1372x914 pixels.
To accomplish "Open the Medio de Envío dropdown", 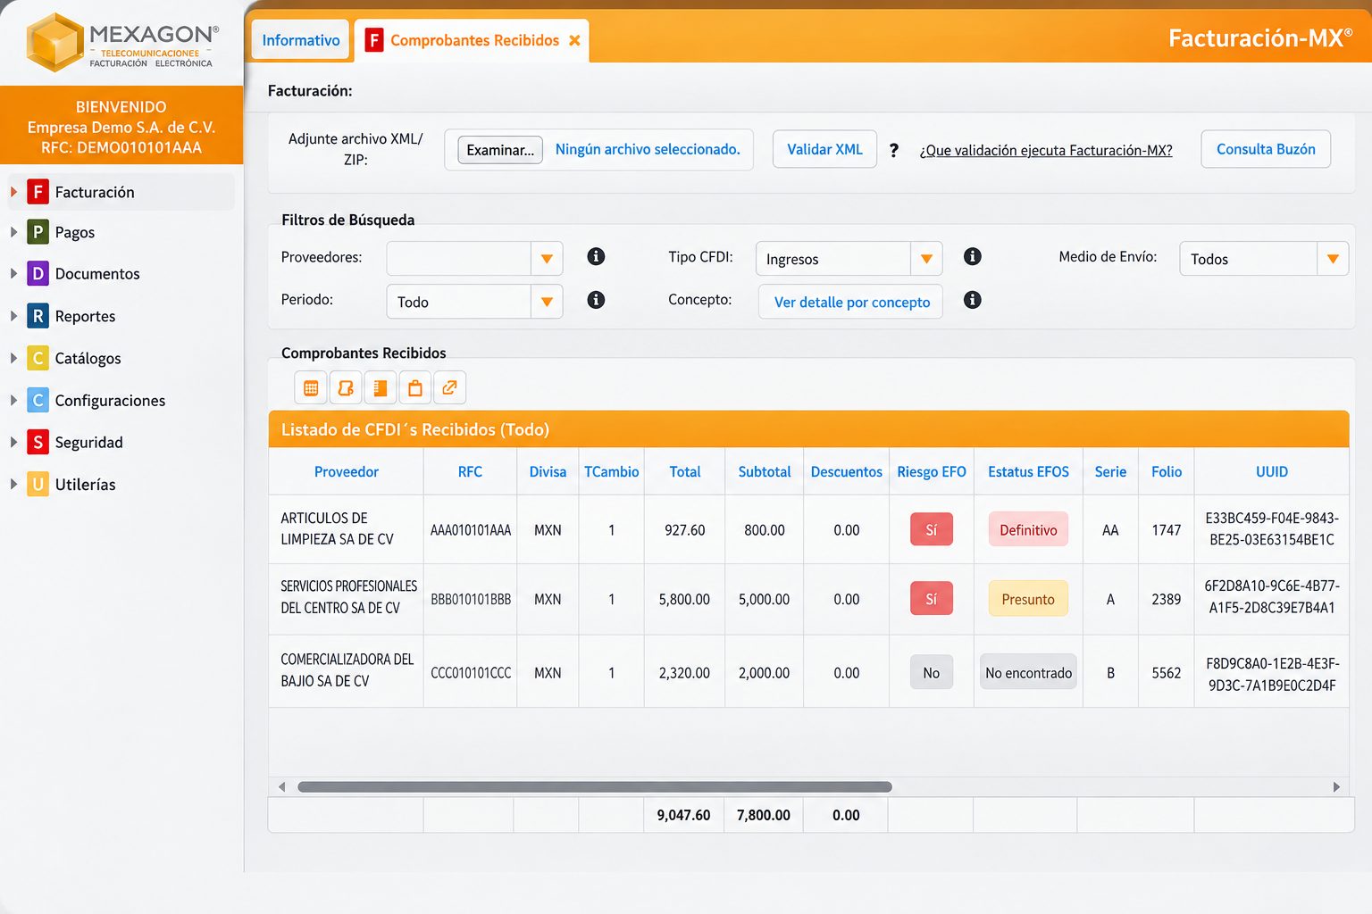I will pyautogui.click(x=1333, y=259).
